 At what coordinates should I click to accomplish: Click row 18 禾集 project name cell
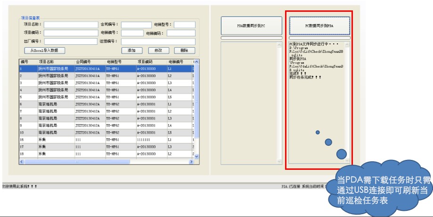pyautogui.click(x=56, y=154)
